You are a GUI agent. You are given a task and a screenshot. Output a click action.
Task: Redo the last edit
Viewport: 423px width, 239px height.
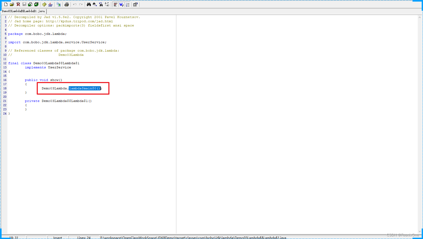click(81, 4)
